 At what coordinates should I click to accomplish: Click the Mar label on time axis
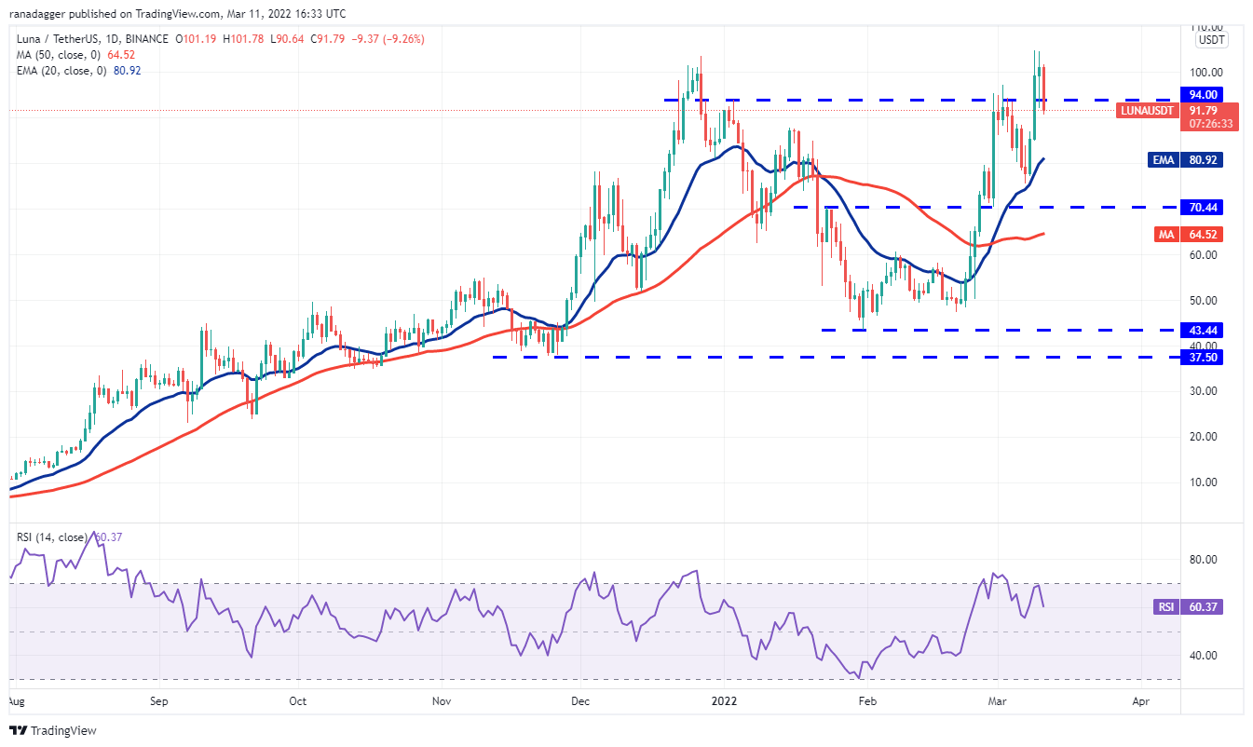point(996,699)
